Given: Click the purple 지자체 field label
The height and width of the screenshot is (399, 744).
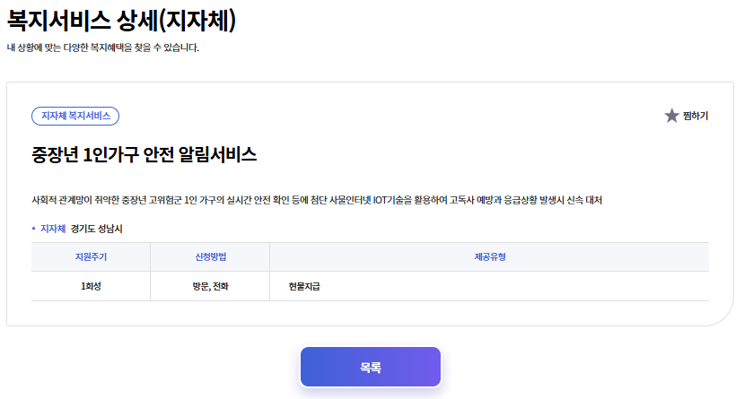Looking at the screenshot, I should pos(53,229).
